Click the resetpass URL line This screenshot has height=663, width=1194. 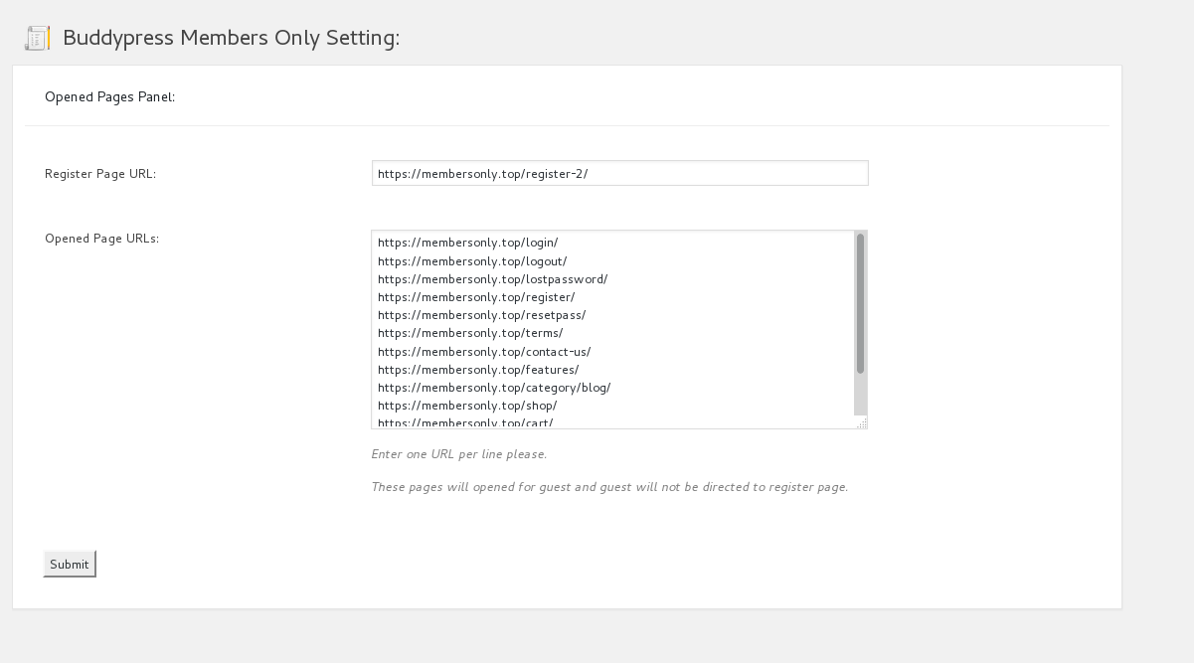tap(481, 315)
